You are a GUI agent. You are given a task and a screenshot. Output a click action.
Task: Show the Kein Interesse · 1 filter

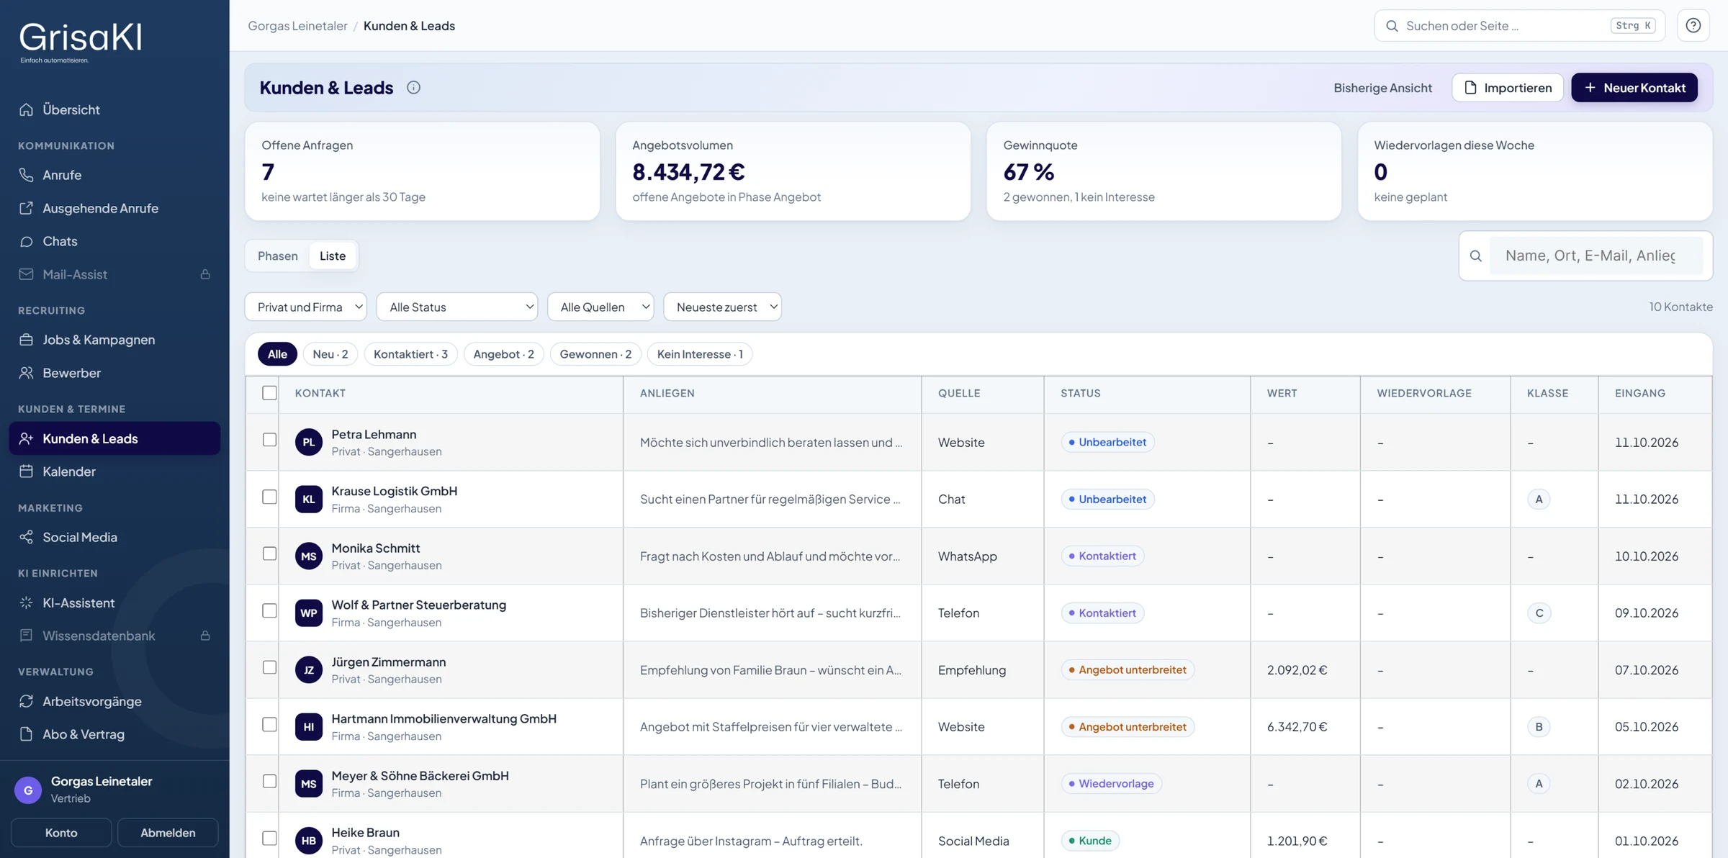click(x=700, y=354)
